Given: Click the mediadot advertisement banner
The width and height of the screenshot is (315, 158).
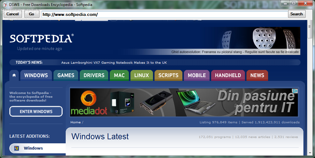Looking at the screenshot, I should tap(184, 102).
